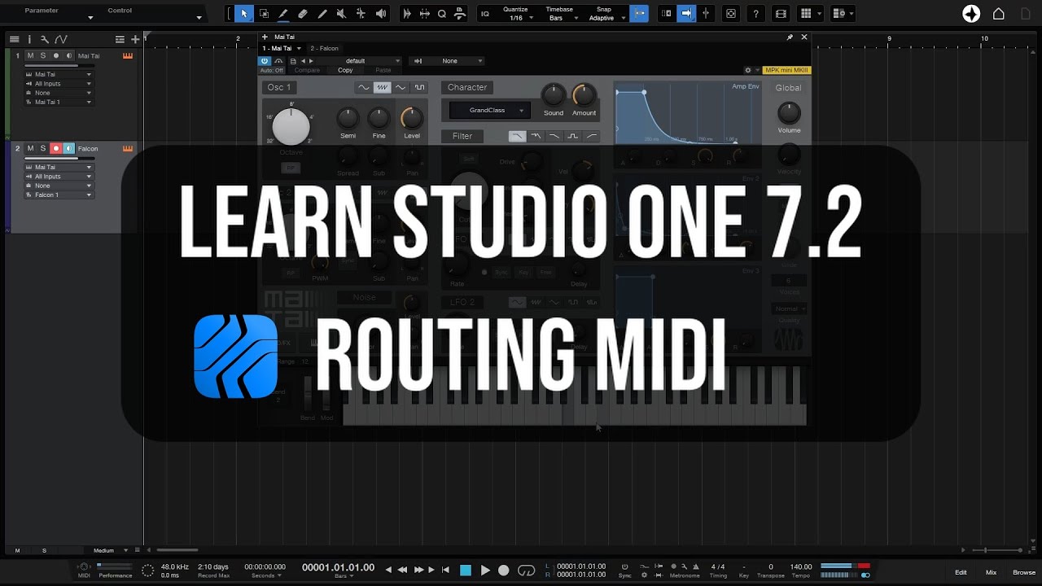Screen dimensions: 1042x586
Task: Add a new track with plus icon
Action: [135, 39]
